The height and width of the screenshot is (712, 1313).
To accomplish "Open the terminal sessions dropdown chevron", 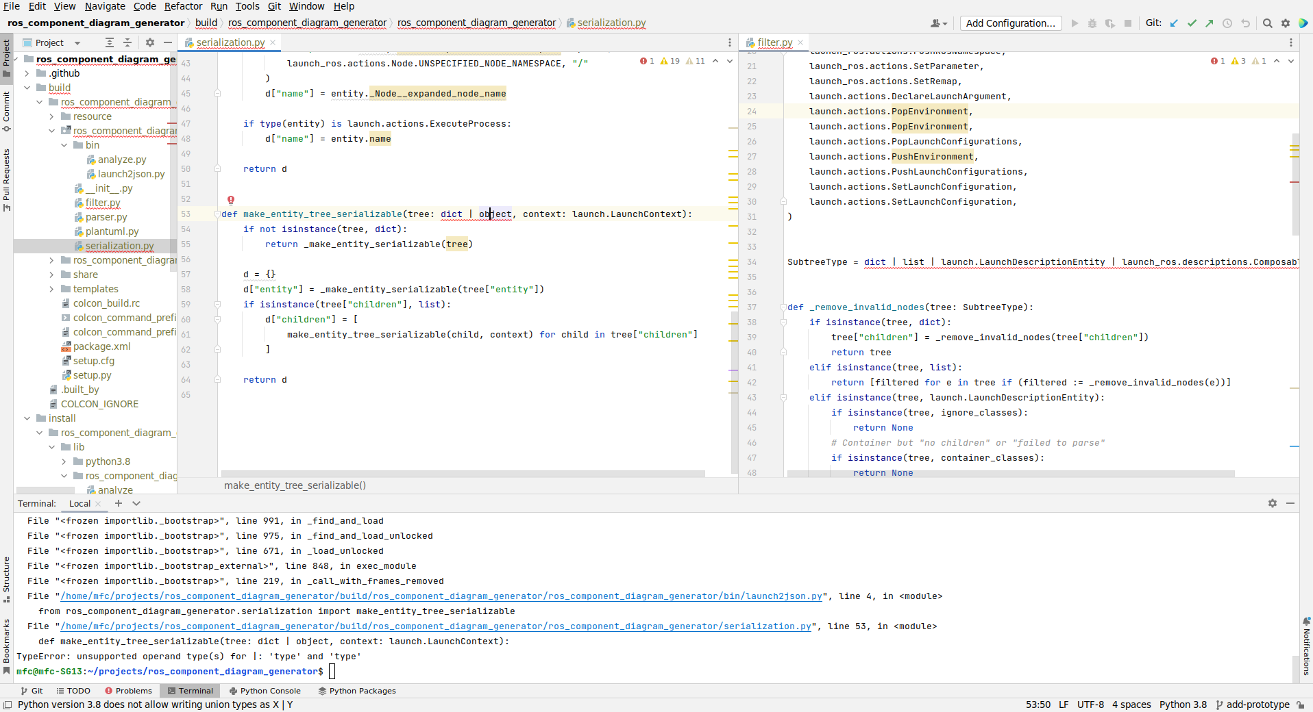I will coord(136,503).
